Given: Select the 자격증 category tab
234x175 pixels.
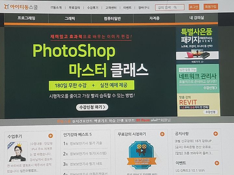Looking at the screenshot, I should click(154, 18).
